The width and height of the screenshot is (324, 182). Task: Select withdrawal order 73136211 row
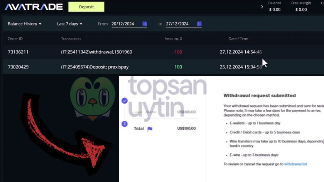163,52
